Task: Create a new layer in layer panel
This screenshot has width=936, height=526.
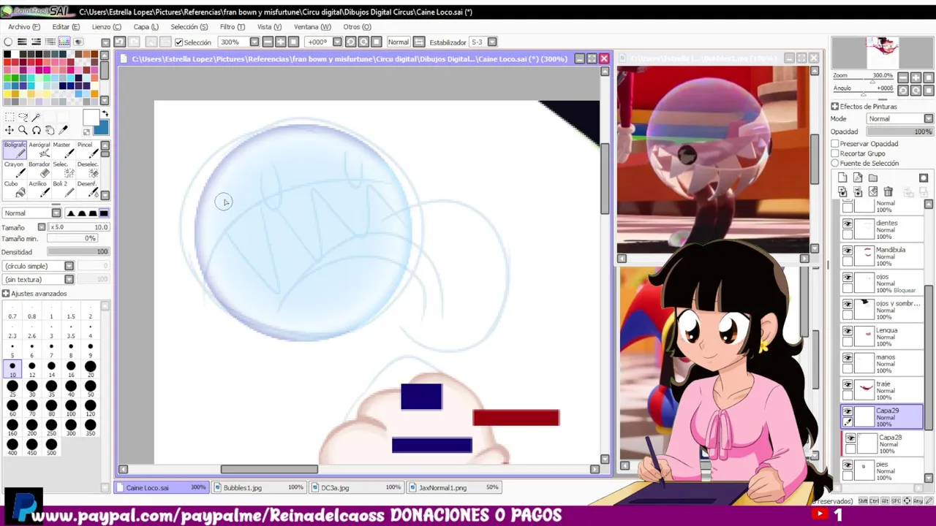Action: coord(842,178)
